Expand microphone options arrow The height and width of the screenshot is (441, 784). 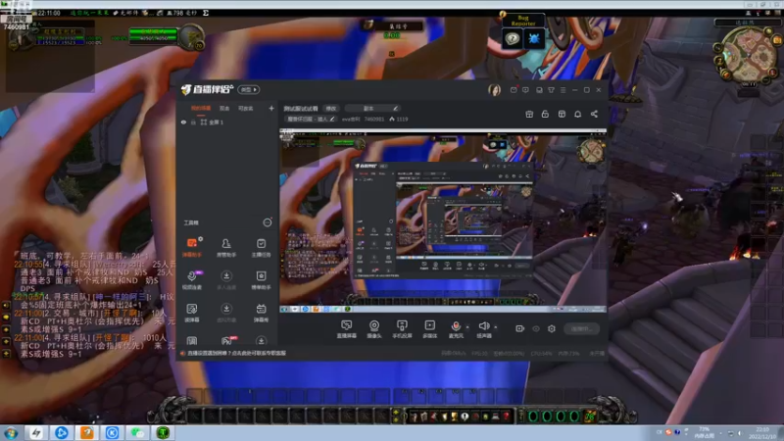[x=467, y=327]
